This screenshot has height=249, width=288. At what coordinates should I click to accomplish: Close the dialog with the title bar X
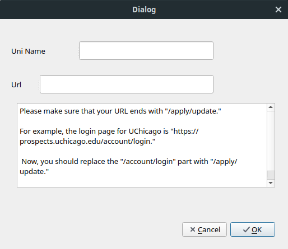point(278,10)
